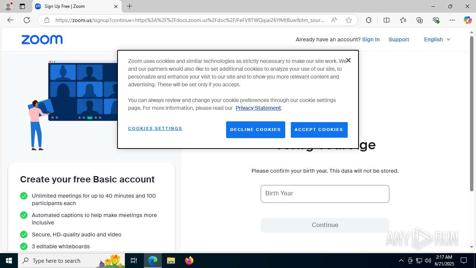Open Browser essentials
The image size is (476, 268).
point(436,20)
